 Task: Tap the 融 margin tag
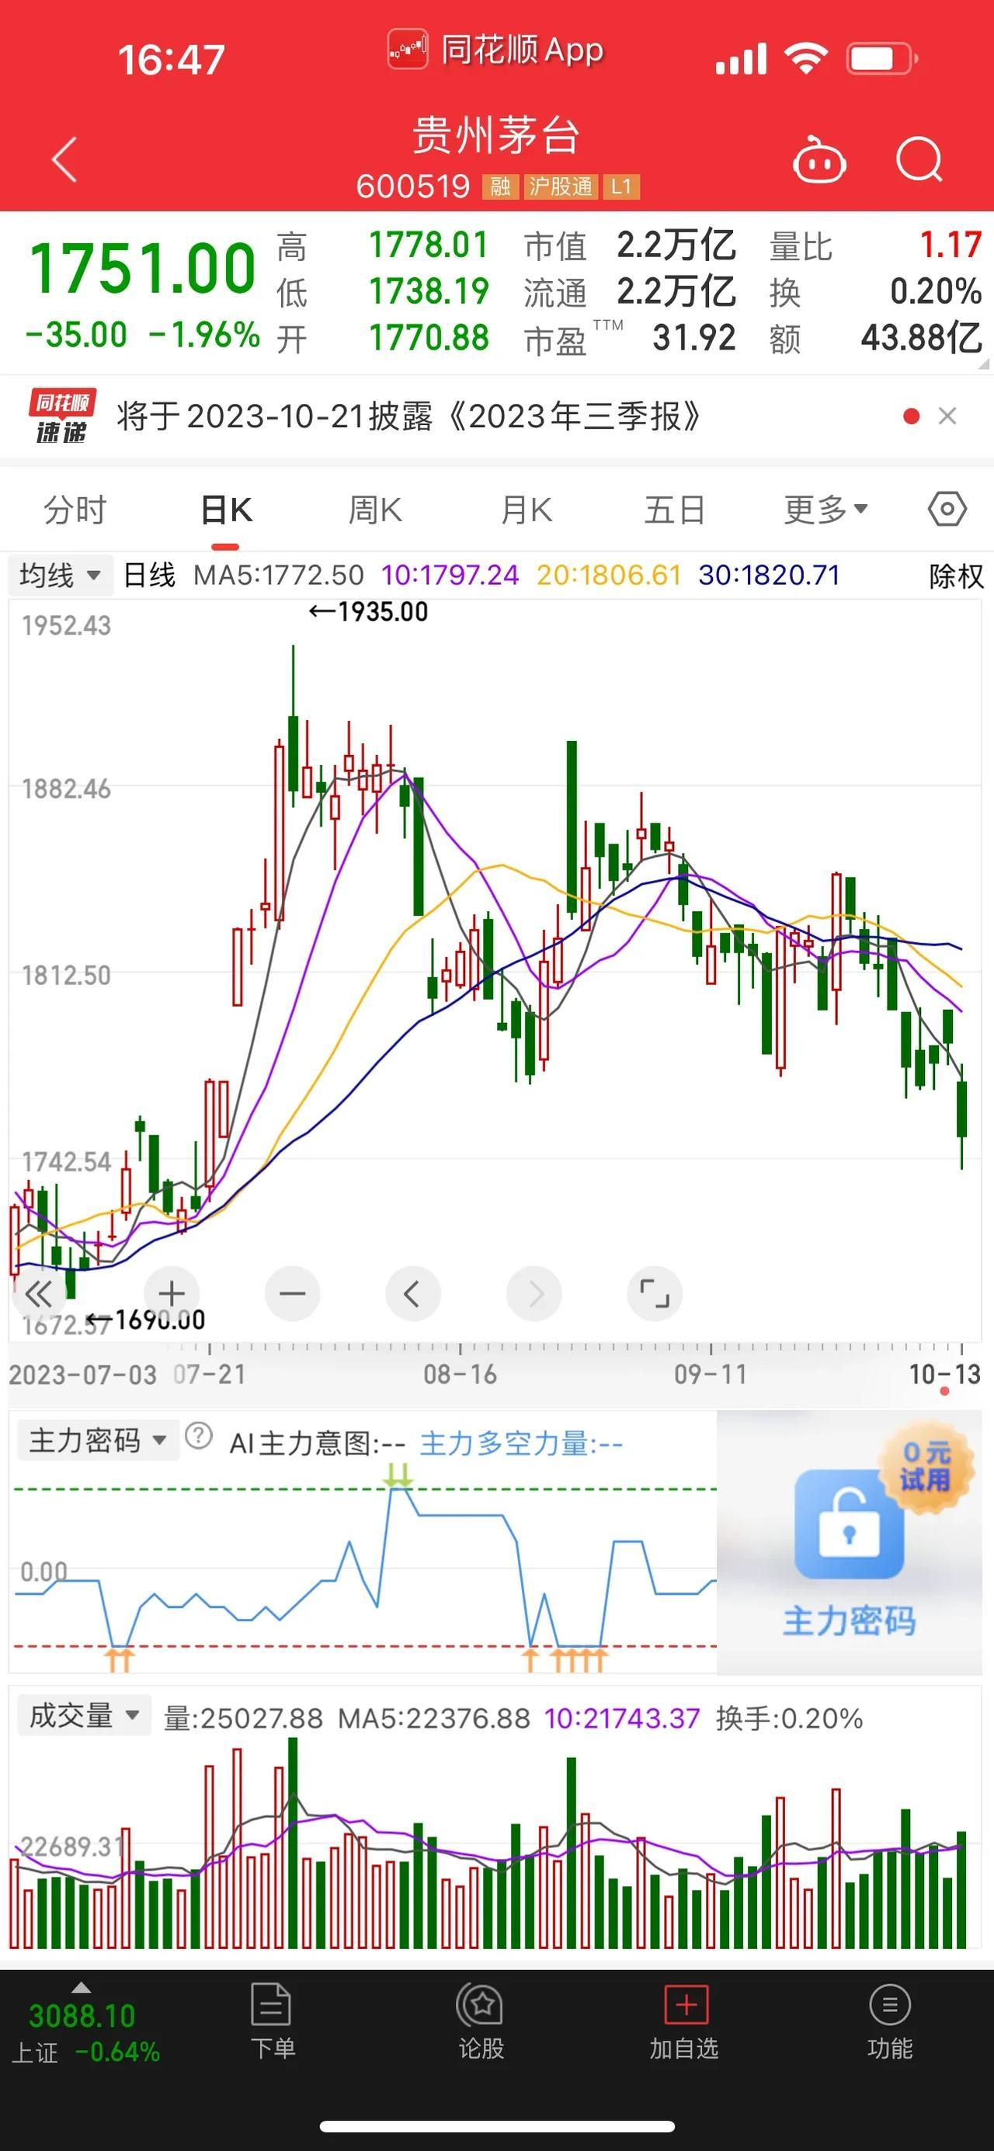(500, 186)
